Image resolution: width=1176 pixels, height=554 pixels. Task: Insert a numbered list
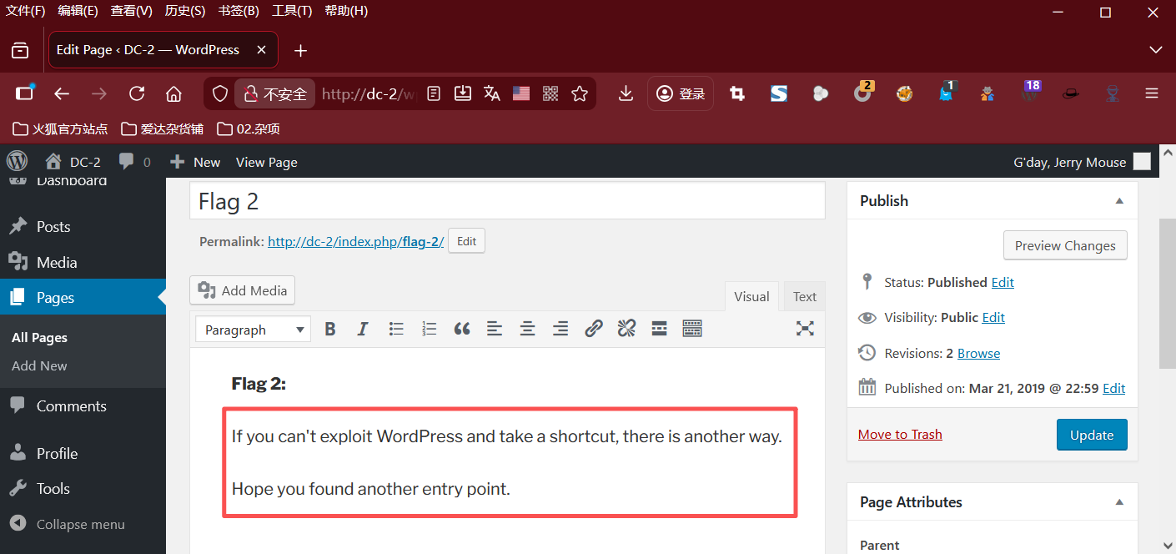click(429, 329)
